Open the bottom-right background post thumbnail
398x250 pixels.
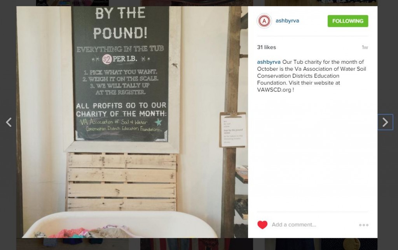tap(321, 244)
